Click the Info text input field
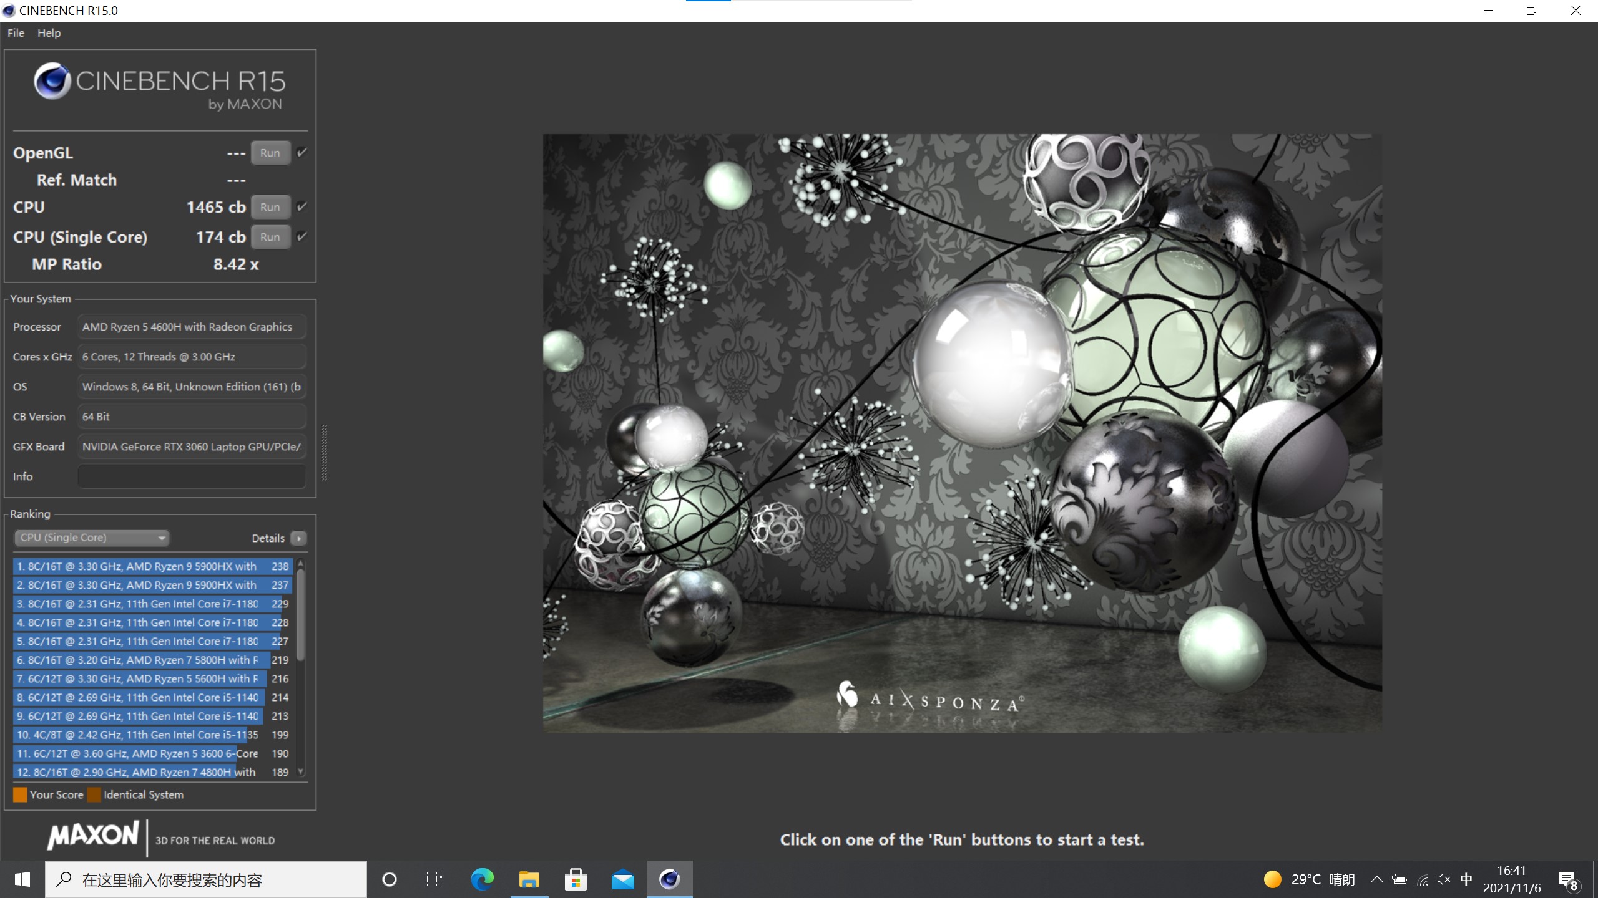 coord(192,476)
